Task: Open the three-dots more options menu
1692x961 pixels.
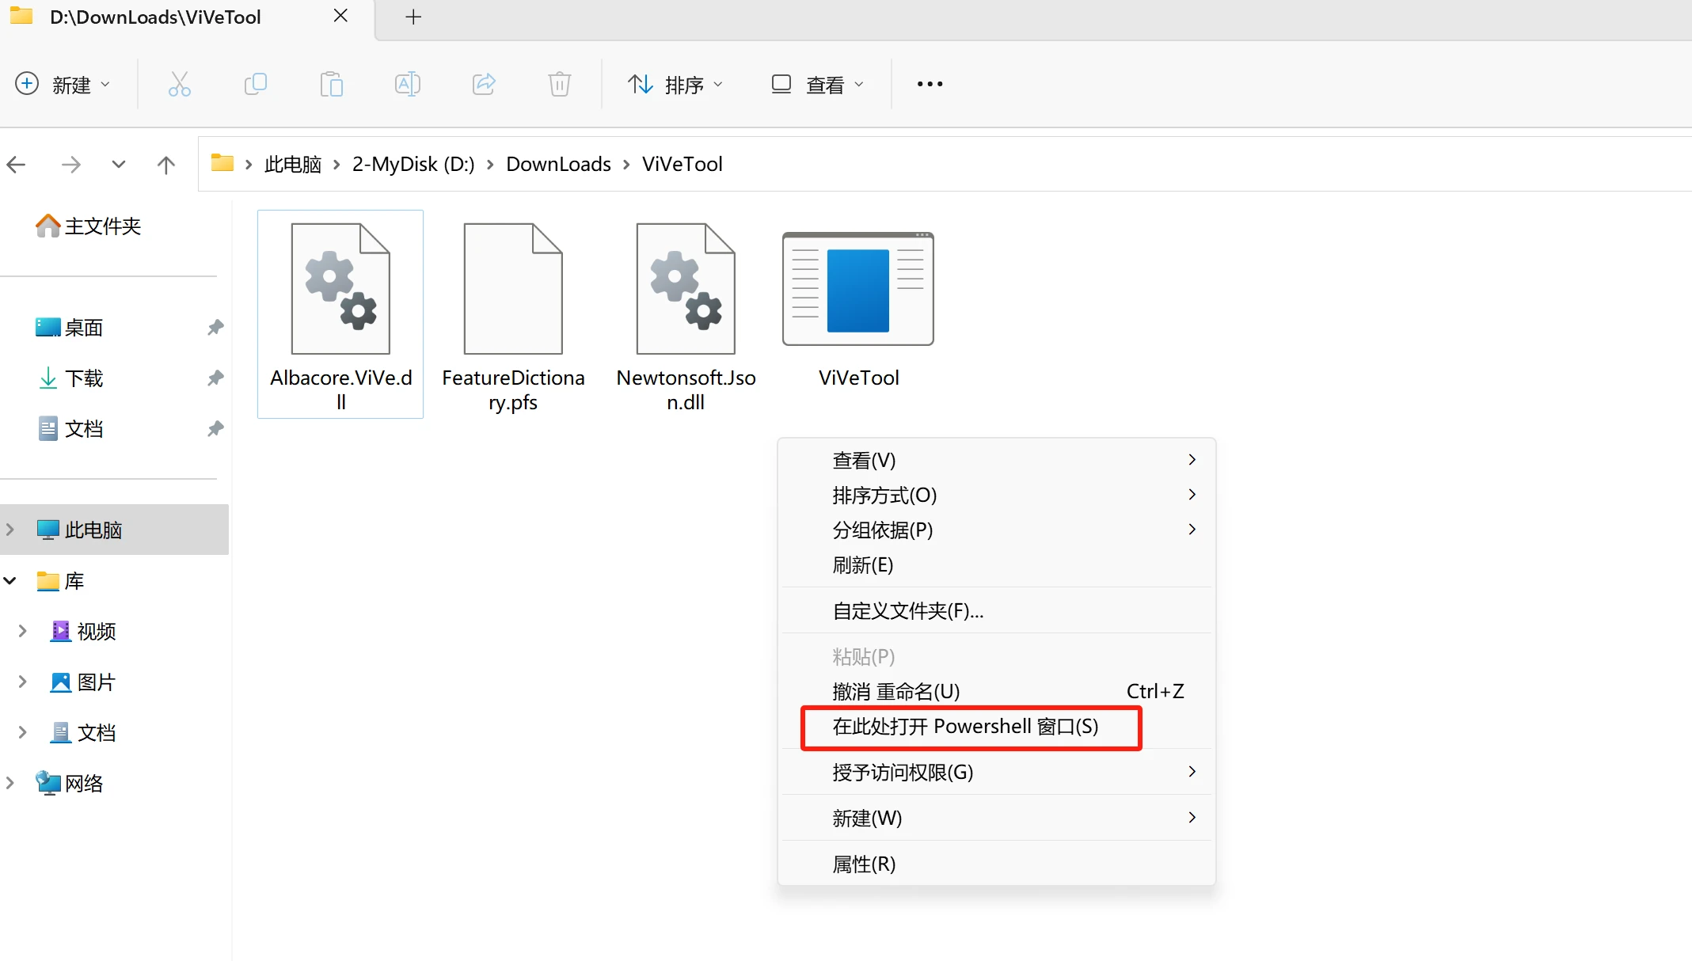Action: click(930, 84)
